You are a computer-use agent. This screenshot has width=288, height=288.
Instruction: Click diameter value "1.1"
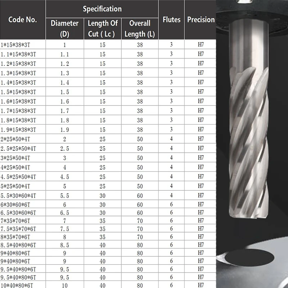(x=65, y=54)
